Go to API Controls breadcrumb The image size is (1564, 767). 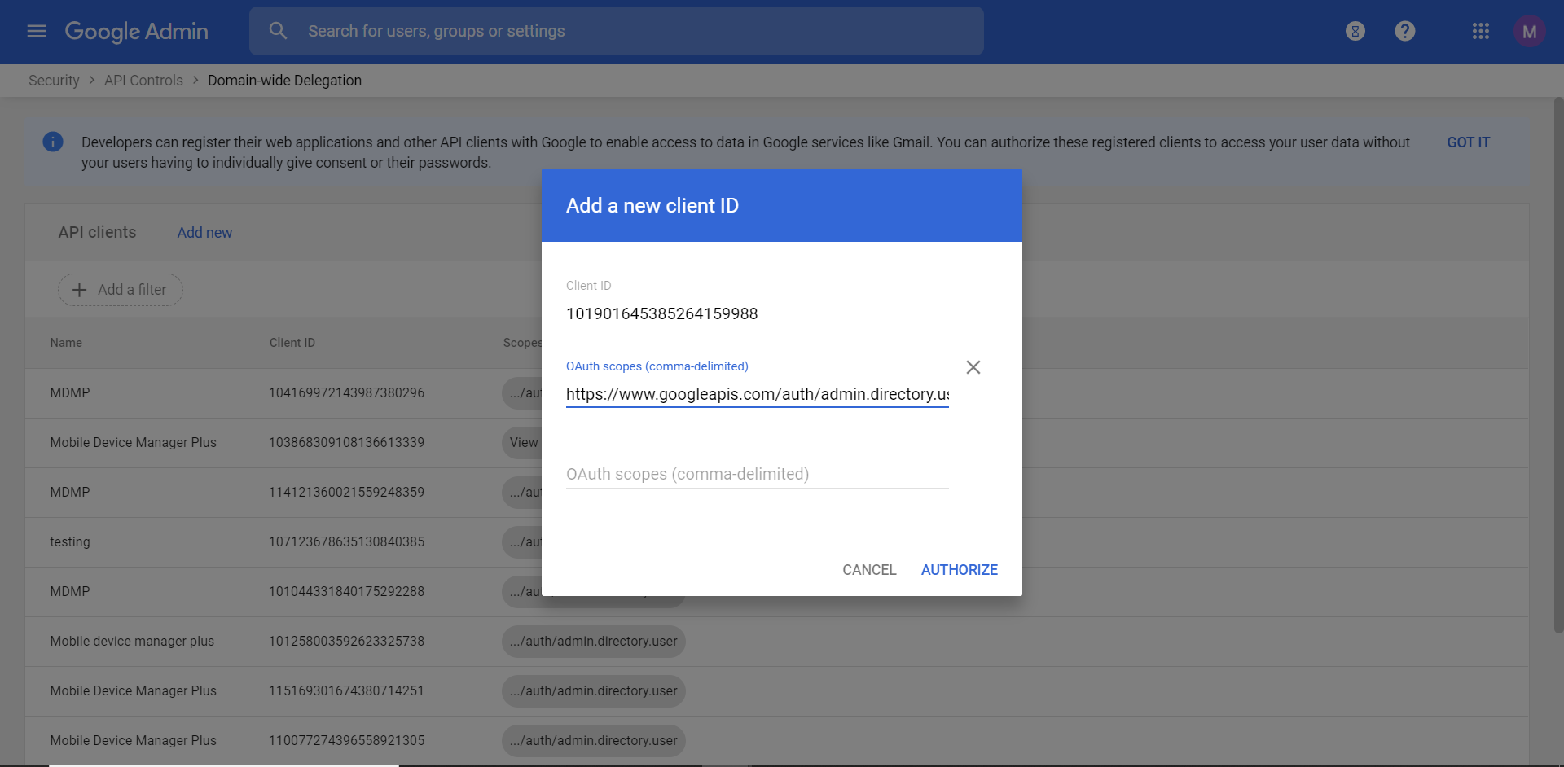(x=143, y=81)
